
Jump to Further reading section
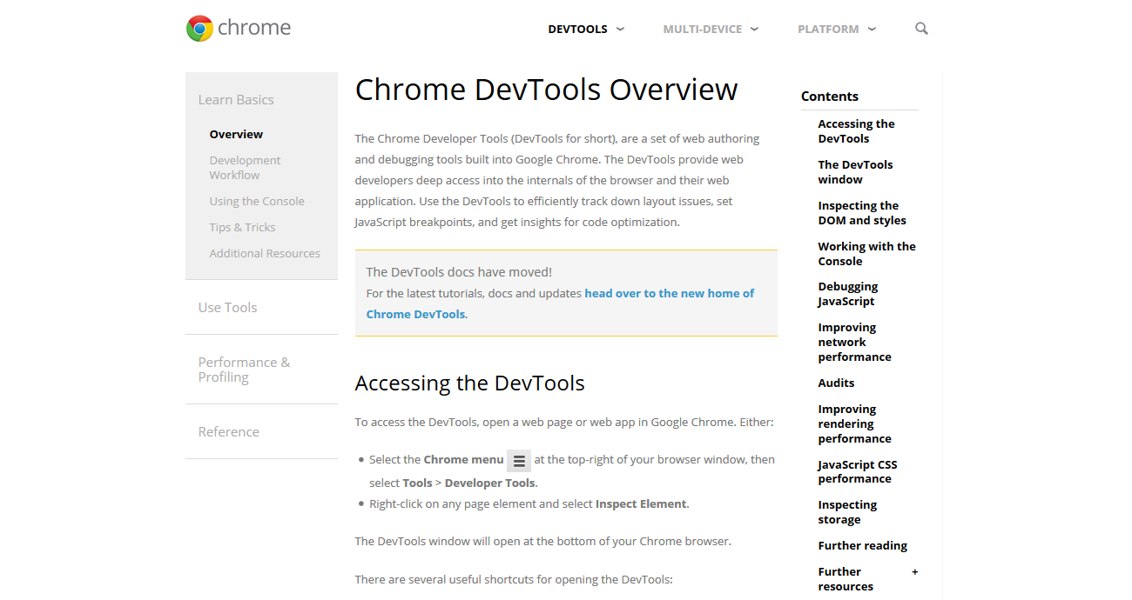[862, 545]
